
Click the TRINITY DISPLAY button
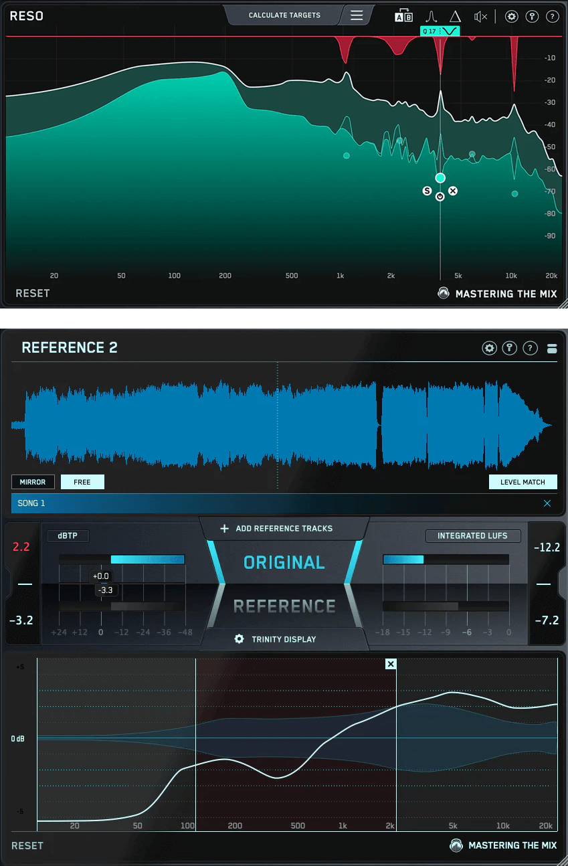coord(284,639)
